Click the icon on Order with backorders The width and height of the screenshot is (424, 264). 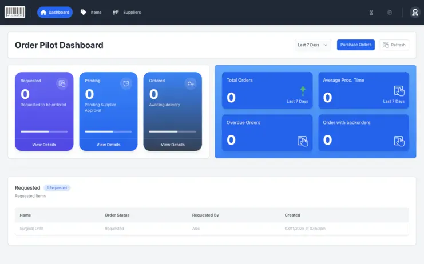pos(399,141)
